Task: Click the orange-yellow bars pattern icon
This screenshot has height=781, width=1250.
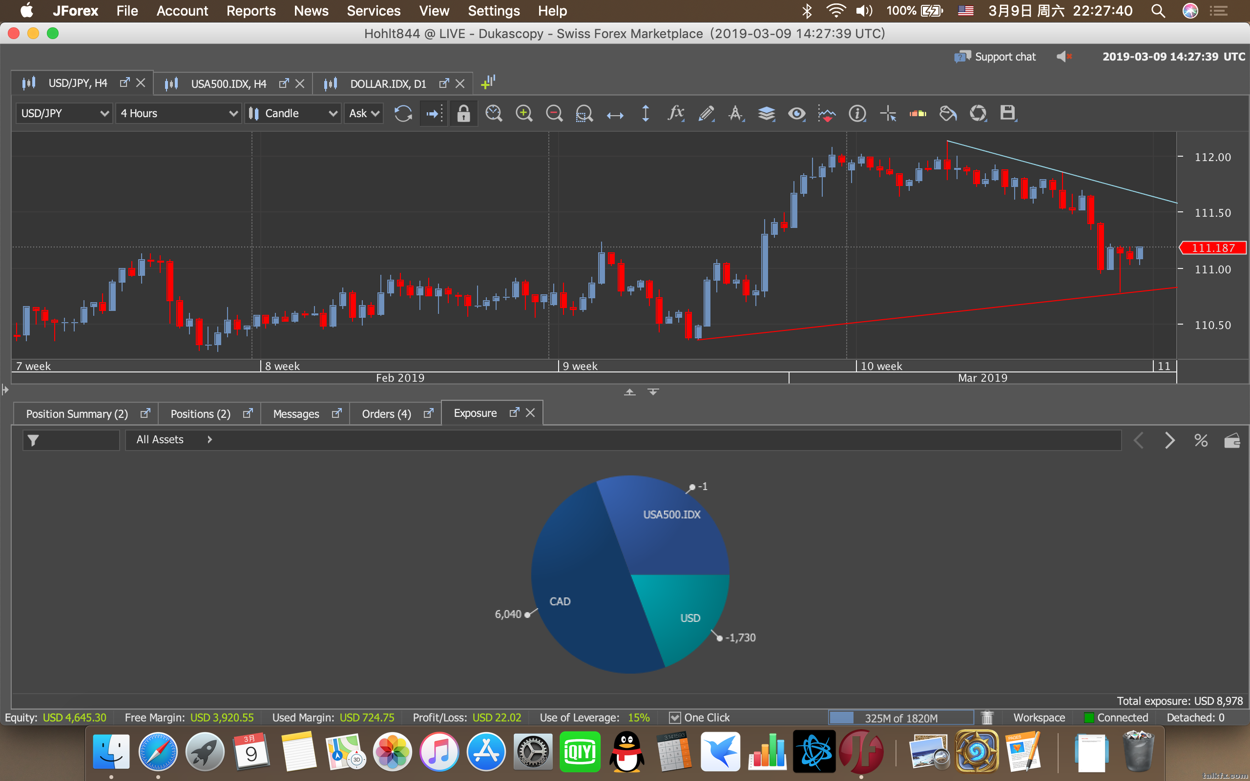Action: (918, 114)
